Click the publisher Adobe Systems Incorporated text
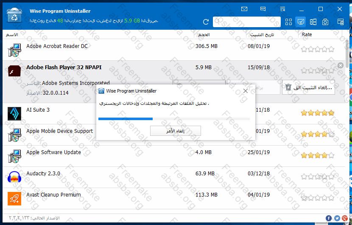This screenshot has width=352, height=225. (76, 83)
